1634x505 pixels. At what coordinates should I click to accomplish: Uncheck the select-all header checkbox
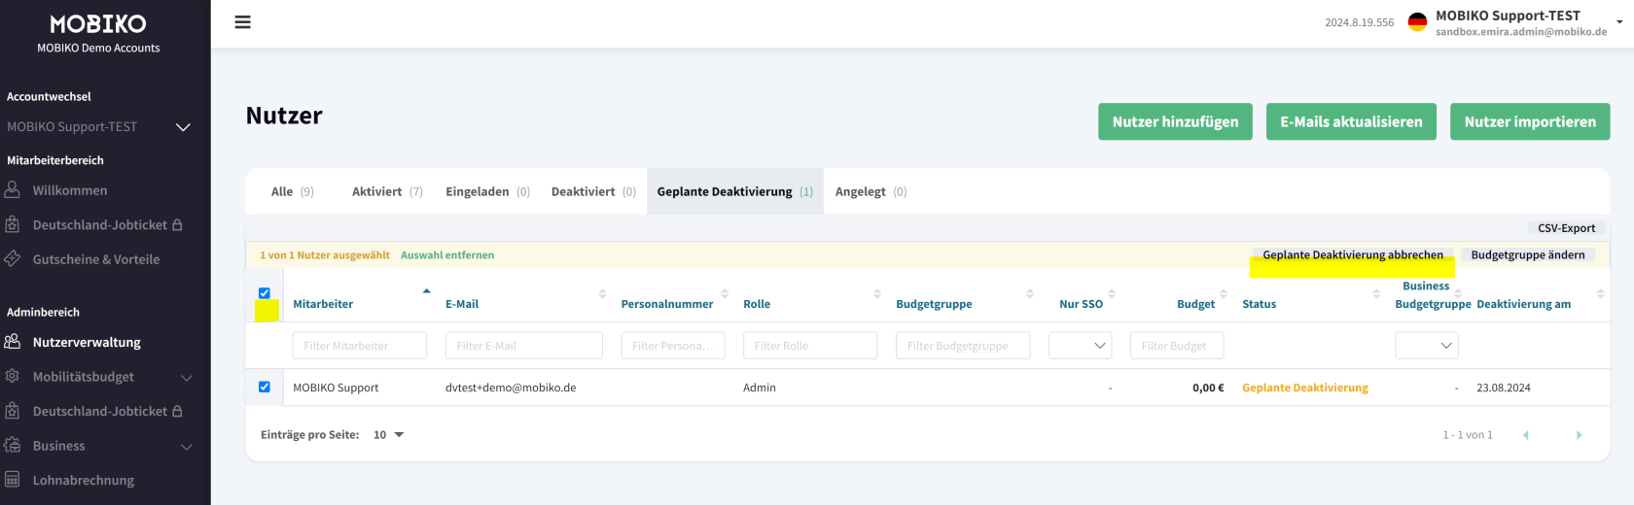(x=265, y=293)
